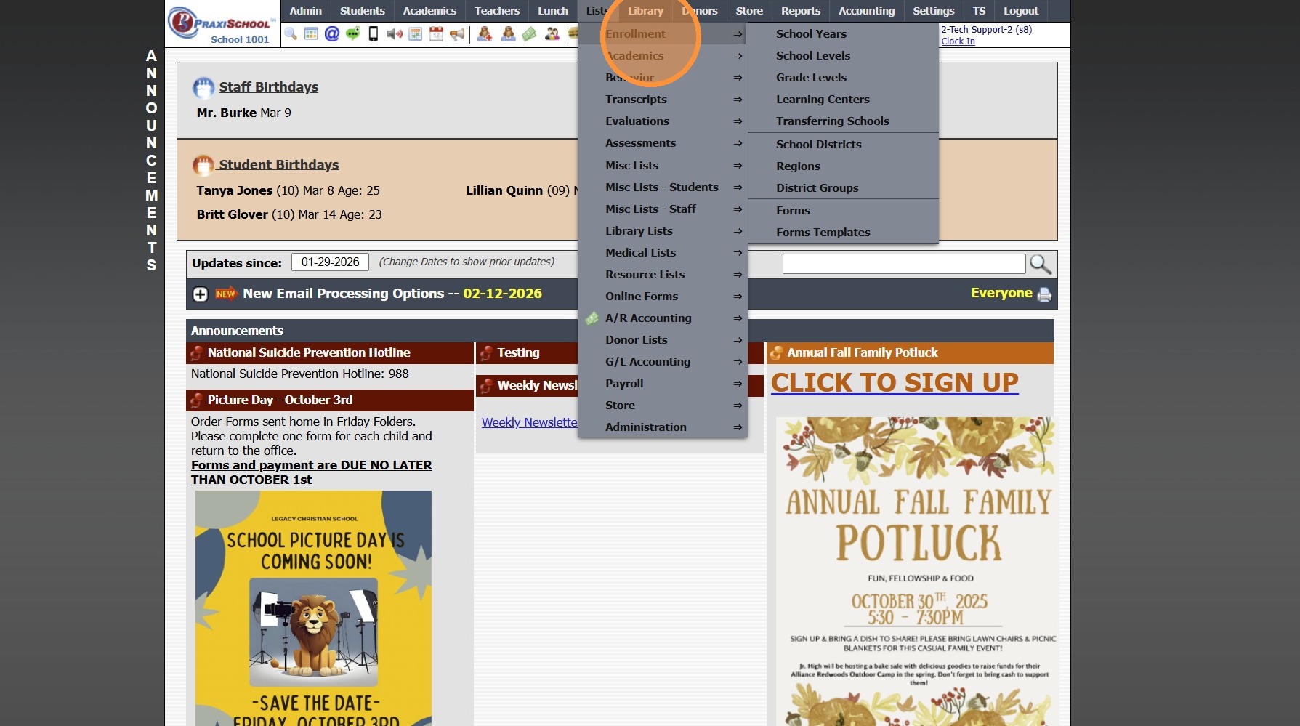This screenshot has width=1300, height=726.
Task: Click the single student figure icon
Action: point(508,33)
